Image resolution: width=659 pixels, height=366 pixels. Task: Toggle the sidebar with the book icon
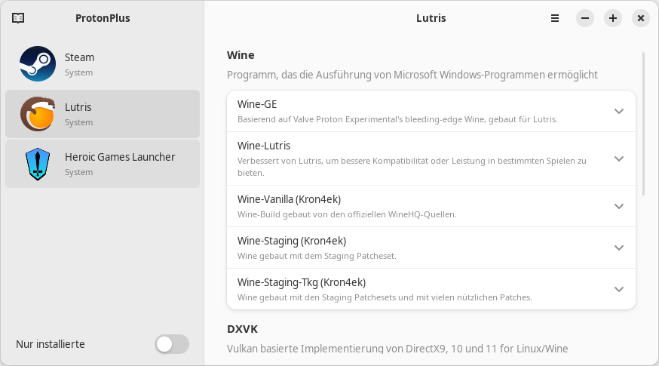(18, 18)
